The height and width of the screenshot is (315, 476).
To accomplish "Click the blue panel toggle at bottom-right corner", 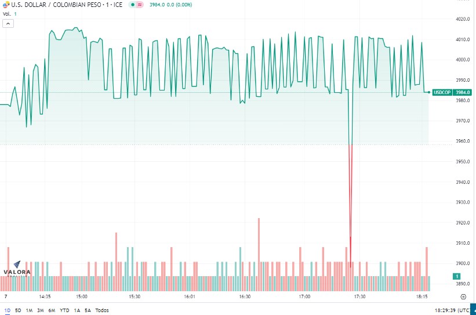I will (x=473, y=309).
